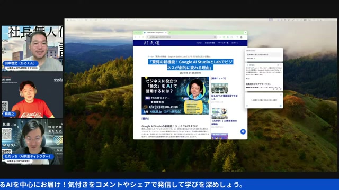Select 田中啓之 video tile

pos(32,49)
